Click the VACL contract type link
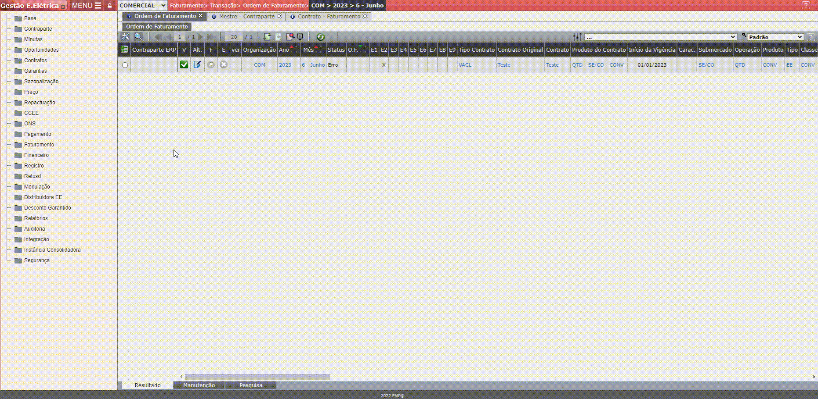 tap(465, 65)
